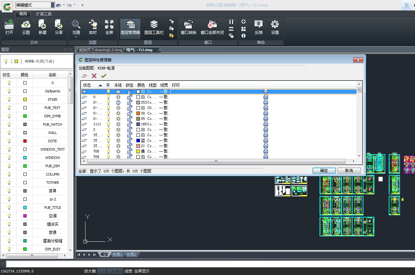Click the green check set-current icon
Viewport: 415px width, 275px height.
point(103,76)
